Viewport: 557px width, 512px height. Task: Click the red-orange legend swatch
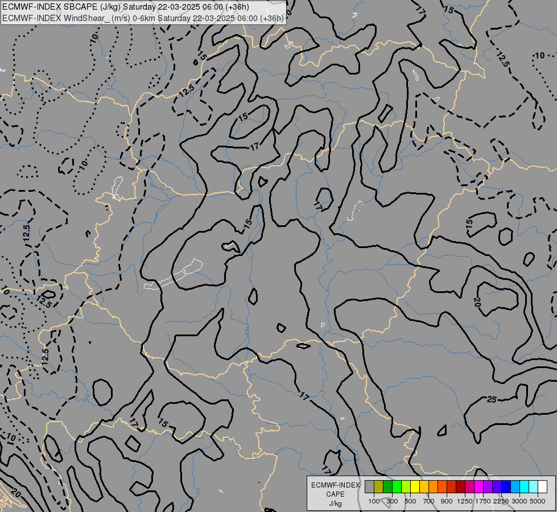tap(443, 486)
